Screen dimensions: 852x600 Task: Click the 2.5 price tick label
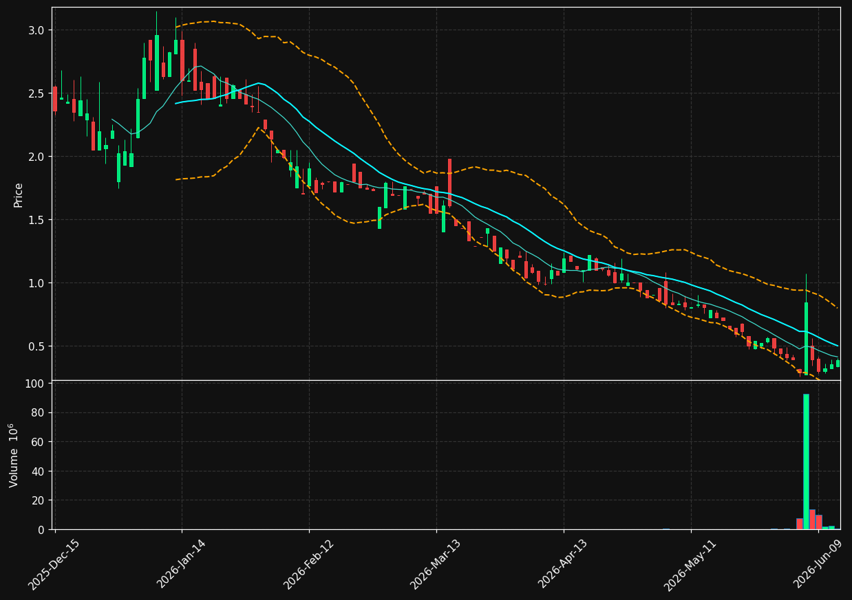click(36, 93)
